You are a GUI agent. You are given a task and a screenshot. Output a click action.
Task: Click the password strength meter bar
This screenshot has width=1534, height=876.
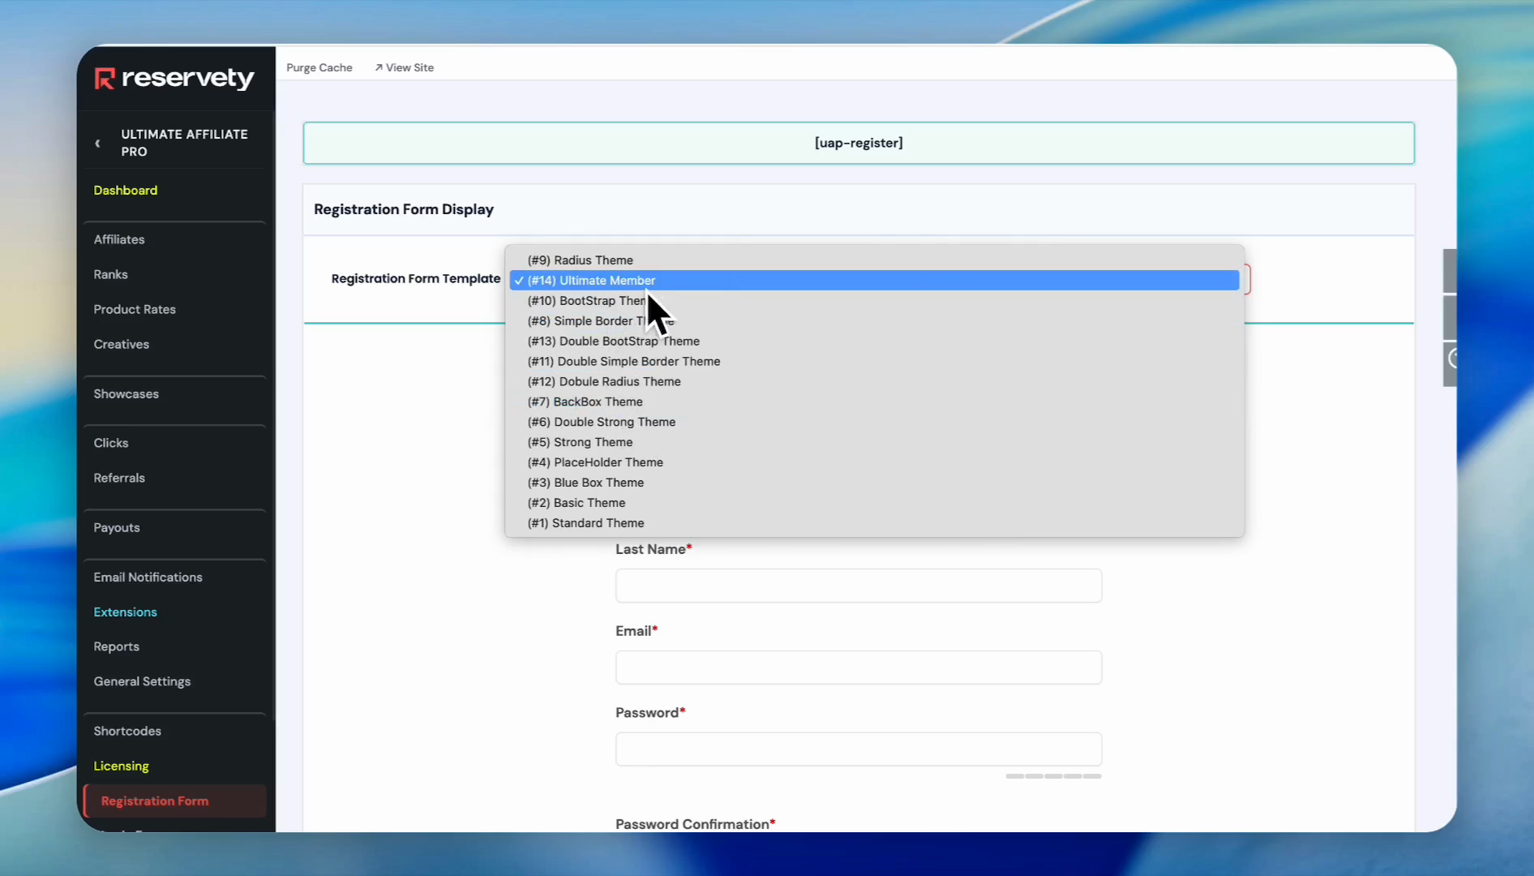(1053, 776)
